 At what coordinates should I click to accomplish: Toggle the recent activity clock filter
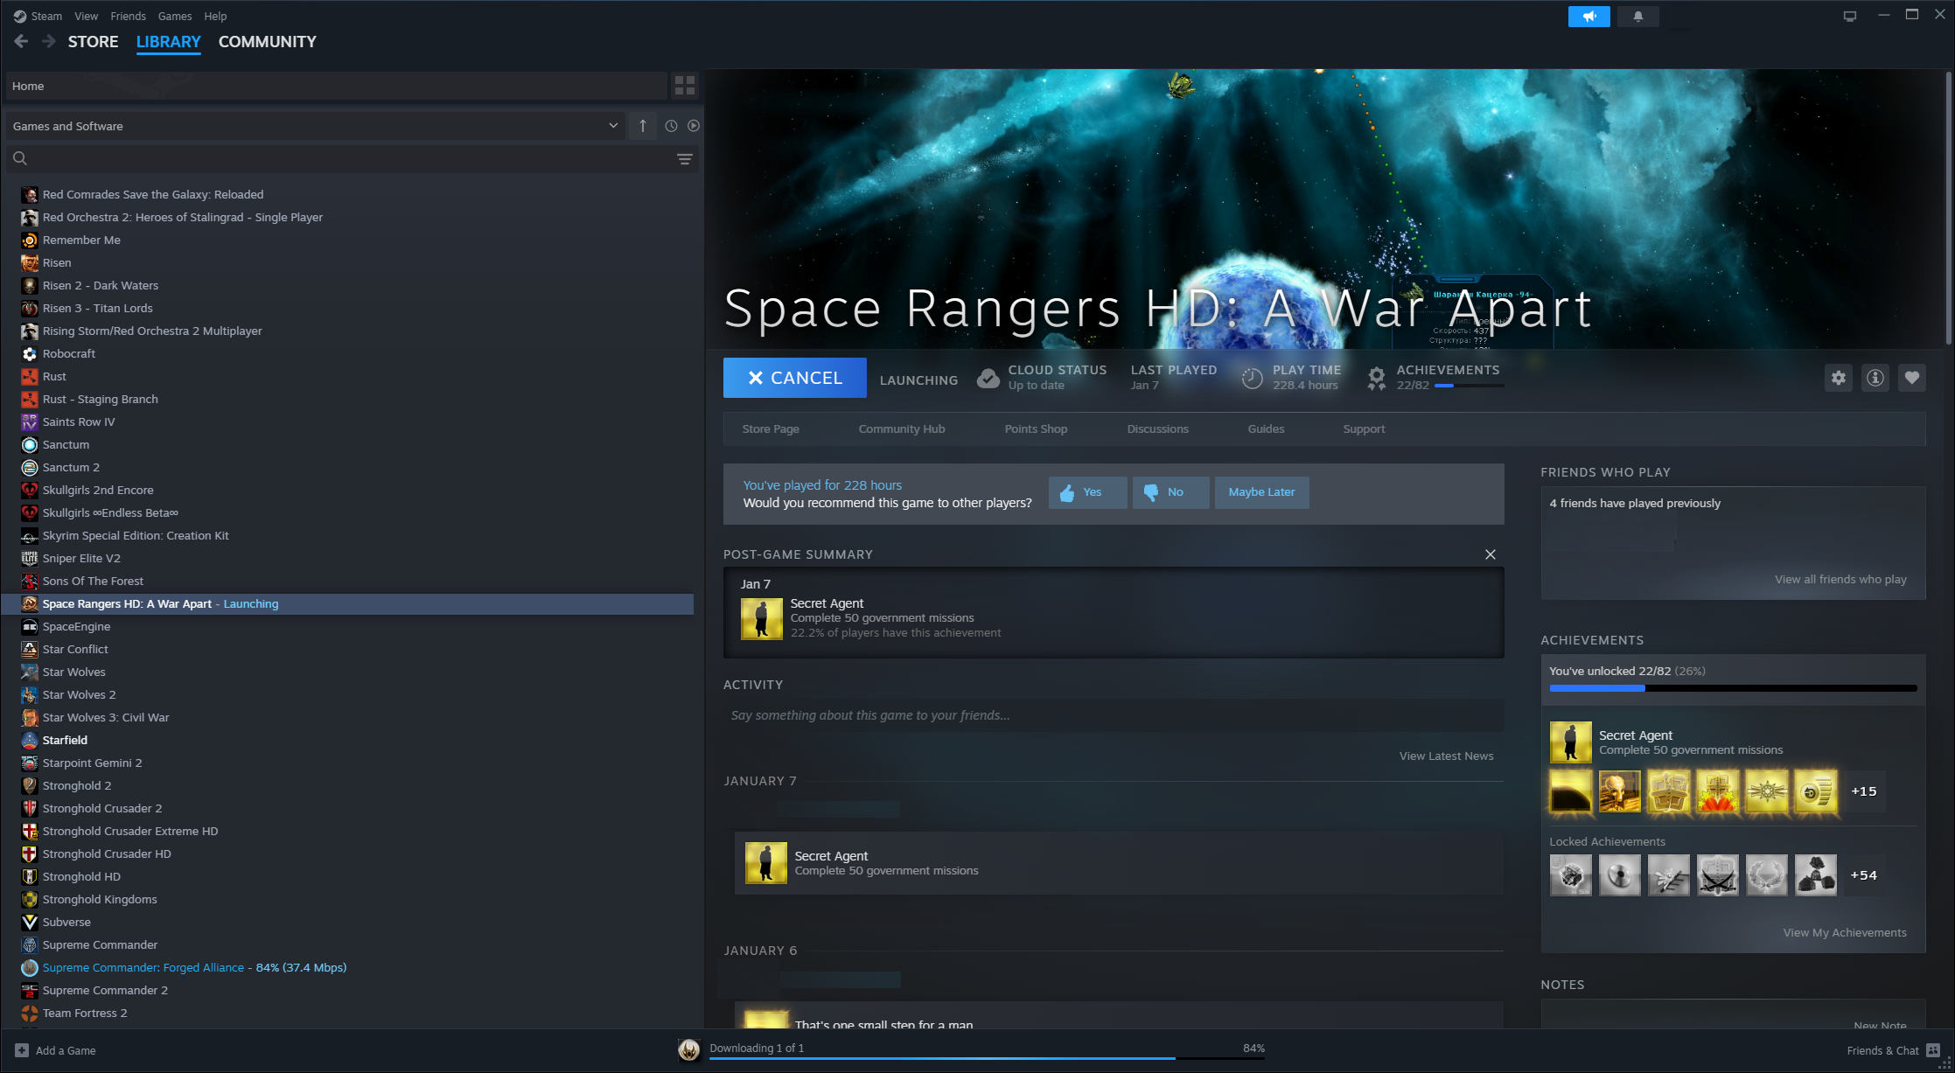671,126
